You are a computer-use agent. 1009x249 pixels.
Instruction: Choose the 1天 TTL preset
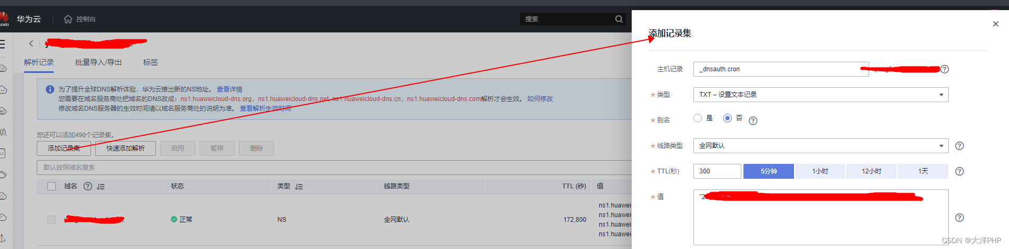(923, 171)
